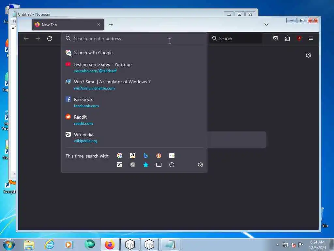This screenshot has width=334, height=251.
Task: Search this time with Google icon
Action: click(x=120, y=156)
